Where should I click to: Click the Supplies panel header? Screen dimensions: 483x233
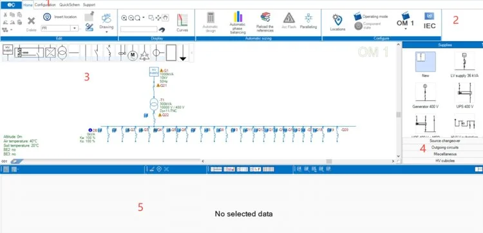pos(445,45)
